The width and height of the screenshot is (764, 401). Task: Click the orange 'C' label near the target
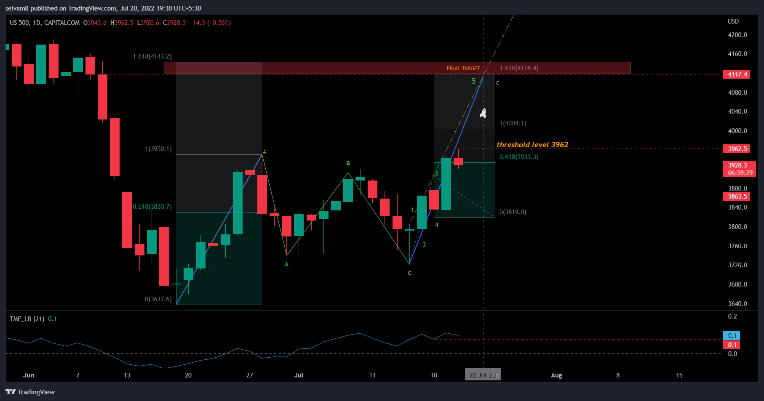(x=498, y=83)
